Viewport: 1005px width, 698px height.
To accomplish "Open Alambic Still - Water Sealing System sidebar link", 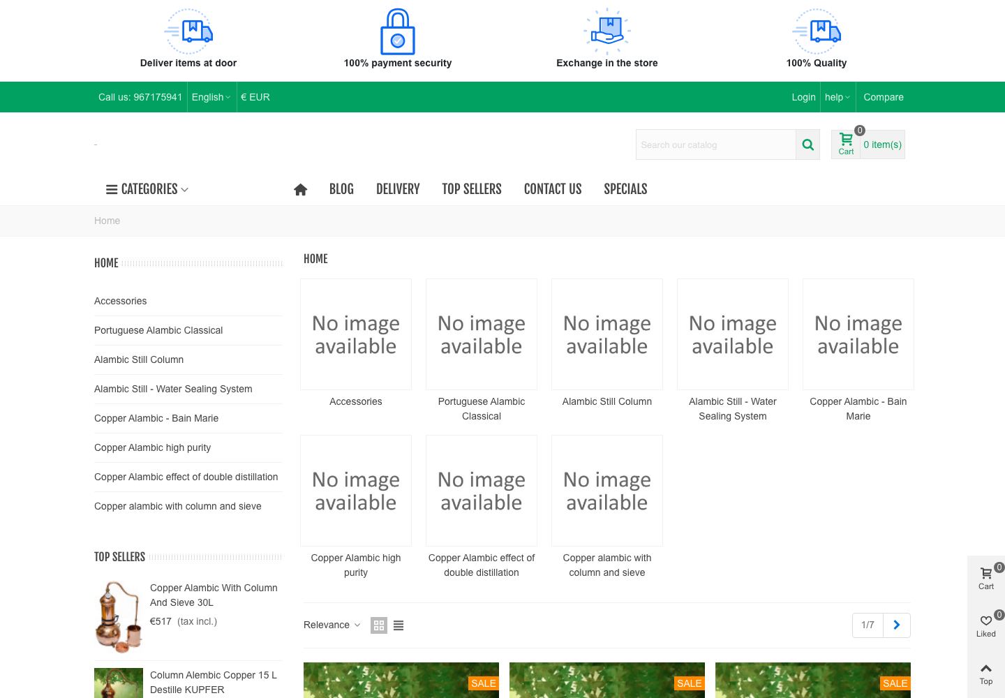I will [x=173, y=389].
